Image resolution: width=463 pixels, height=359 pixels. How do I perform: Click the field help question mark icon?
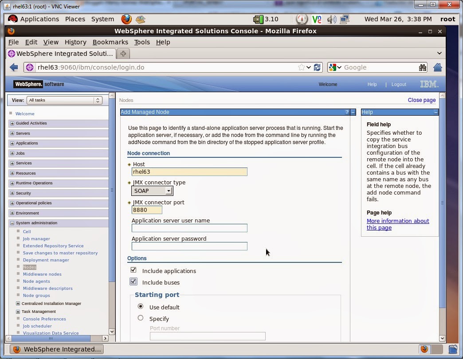346,112
